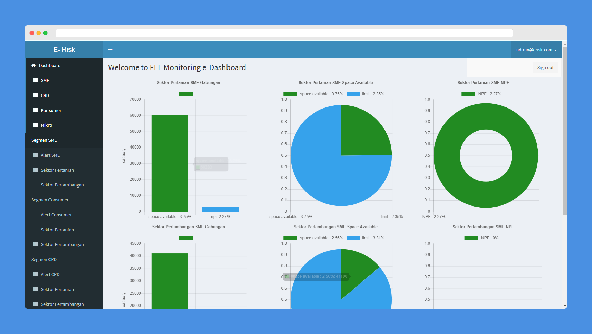
Task: Click the list icon beside Konsumer
Action: click(x=35, y=110)
